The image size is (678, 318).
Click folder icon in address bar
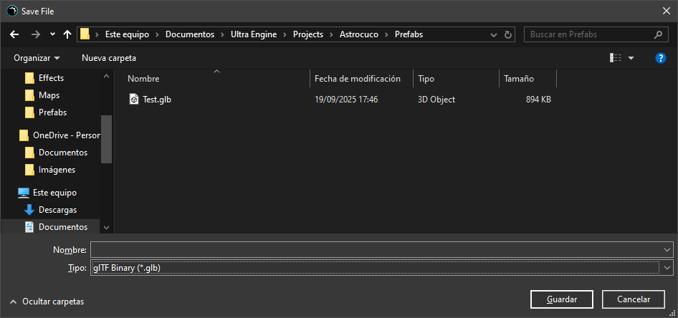pyautogui.click(x=85, y=34)
